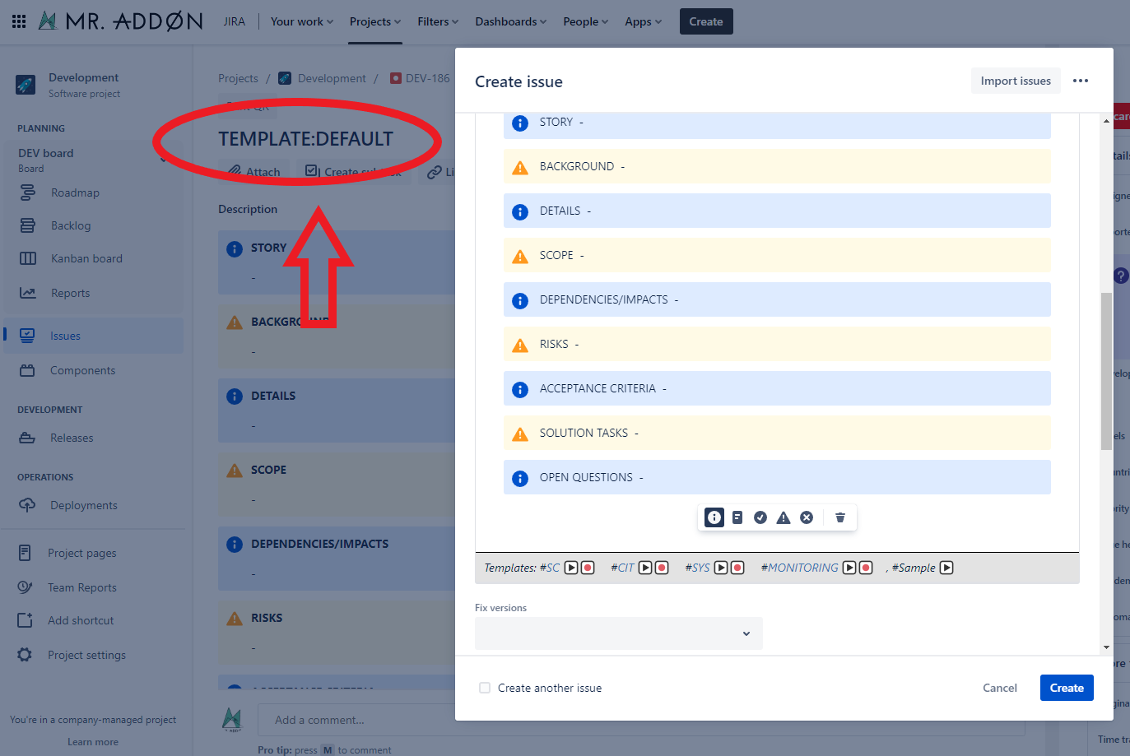
Task: Expand the Filters menu
Action: [438, 21]
